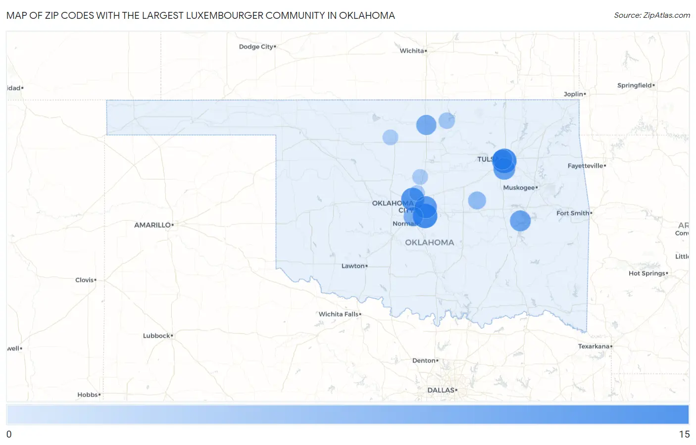Click the bubble between Oklahoma City and Tulsa
Screen dimensions: 696x445
[x=477, y=200]
